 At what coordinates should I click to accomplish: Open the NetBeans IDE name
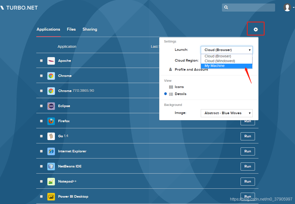pyautogui.click(x=70, y=167)
